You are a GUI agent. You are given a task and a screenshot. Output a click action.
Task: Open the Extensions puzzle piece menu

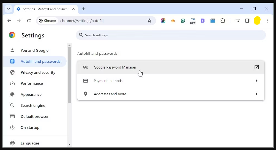223,21
